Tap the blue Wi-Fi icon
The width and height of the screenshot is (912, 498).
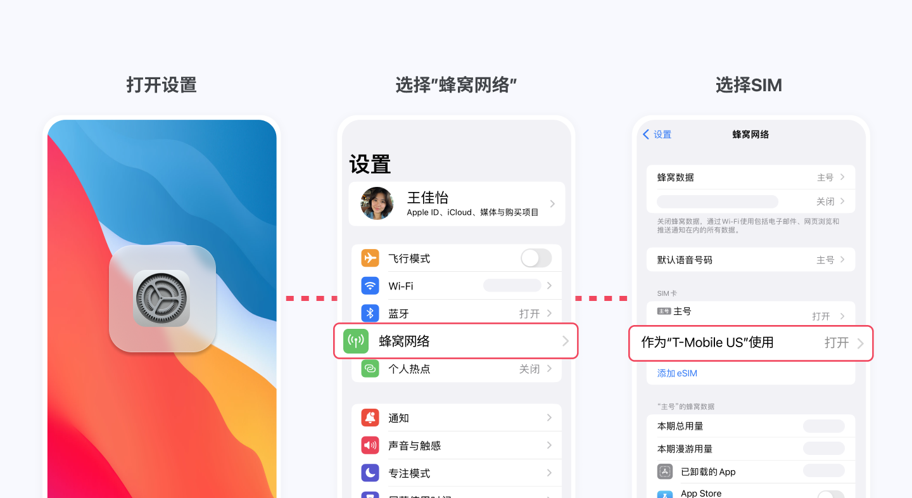pos(370,286)
